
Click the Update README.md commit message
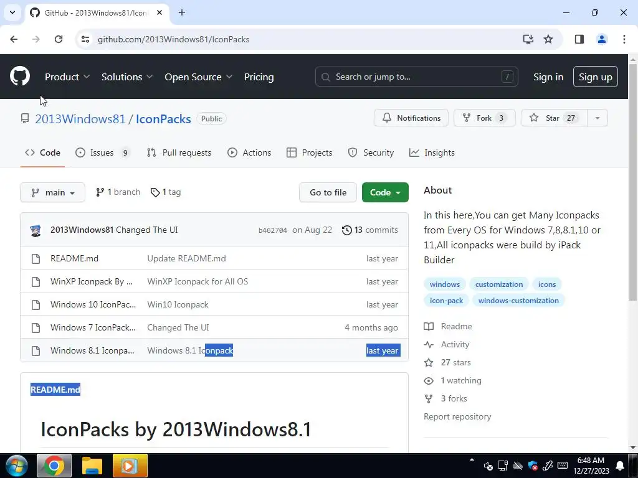point(186,258)
